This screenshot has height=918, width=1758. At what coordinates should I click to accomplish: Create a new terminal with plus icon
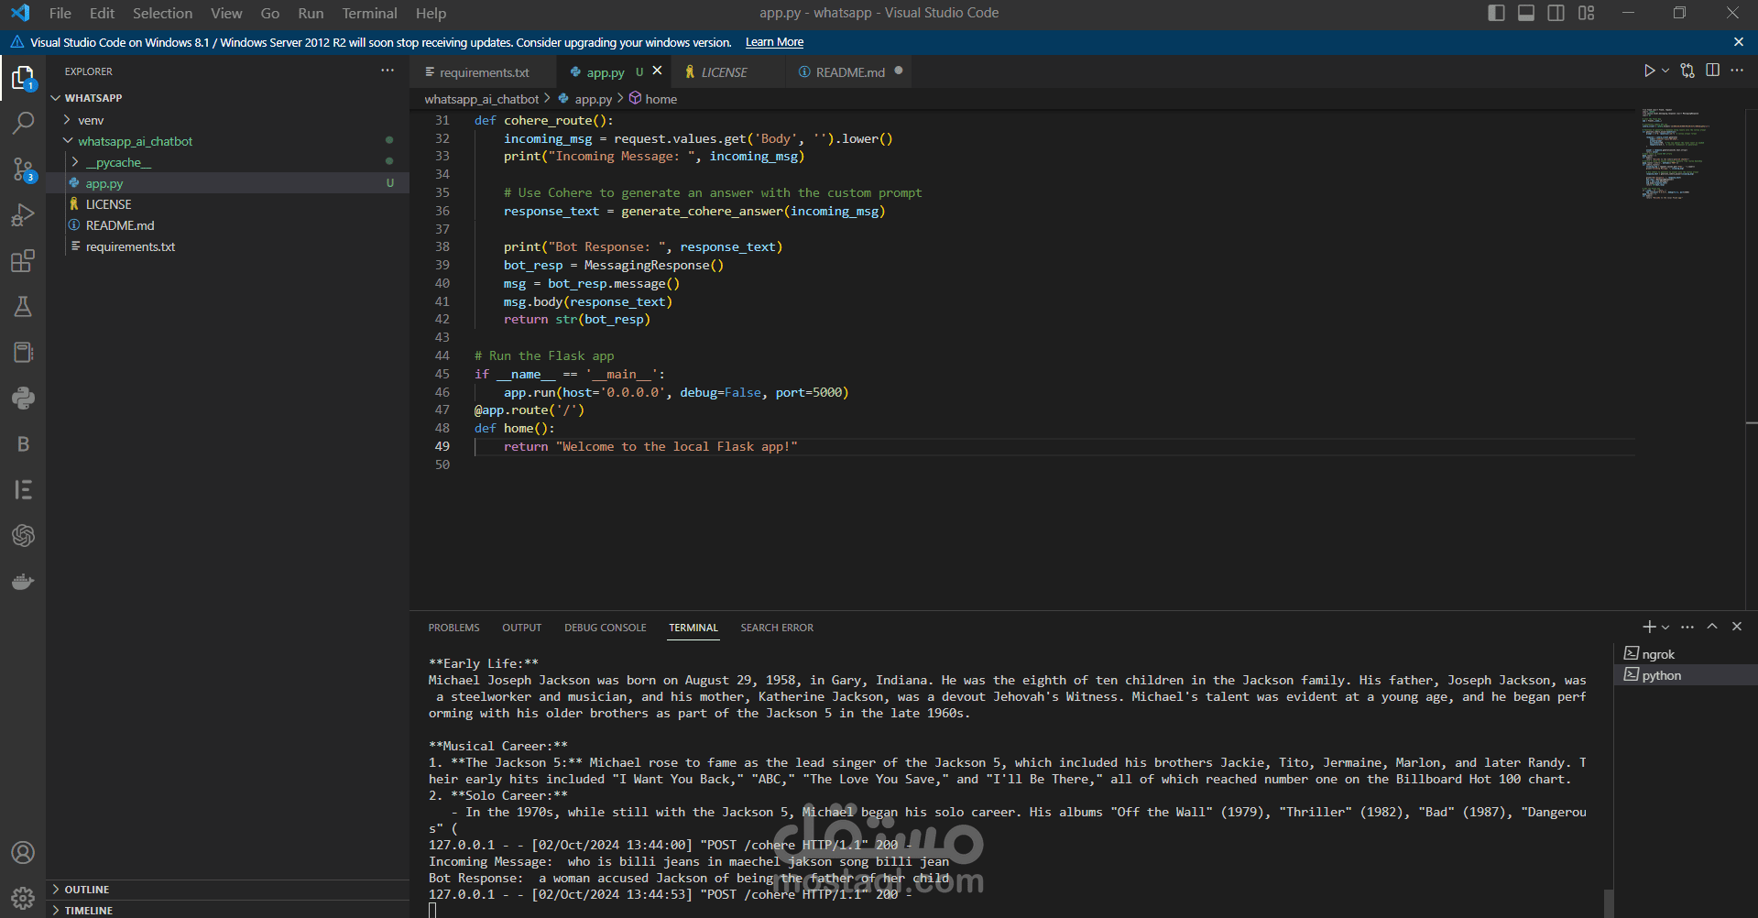pos(1649,627)
